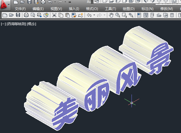Viewport: 181px width, 133px height.
Task: Expand the Quick Access toolbar overflow arrows
Action: [x=70, y=2]
